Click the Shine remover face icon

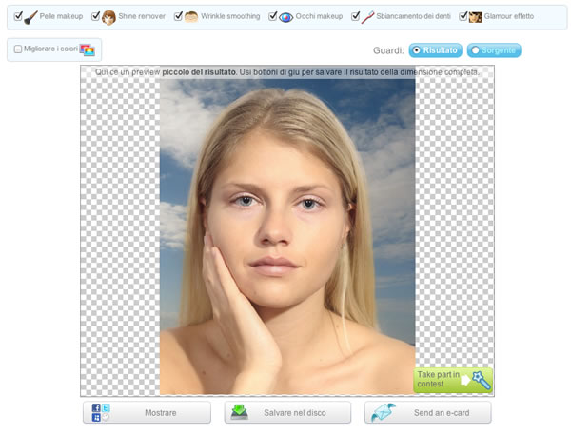pyautogui.click(x=108, y=17)
